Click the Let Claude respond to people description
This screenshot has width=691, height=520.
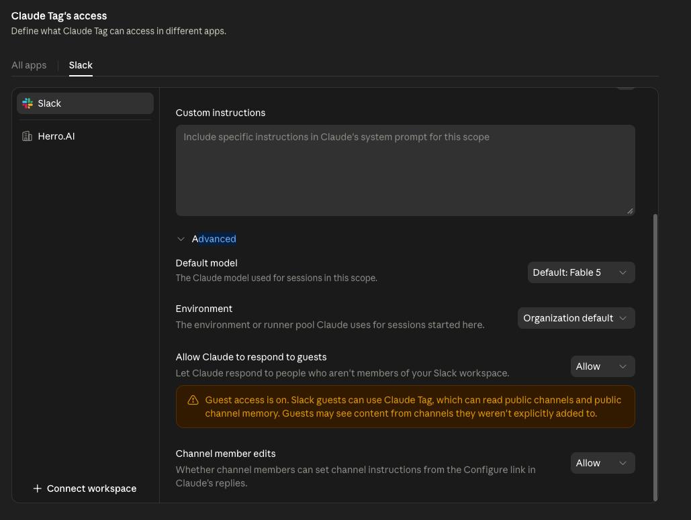pos(342,373)
